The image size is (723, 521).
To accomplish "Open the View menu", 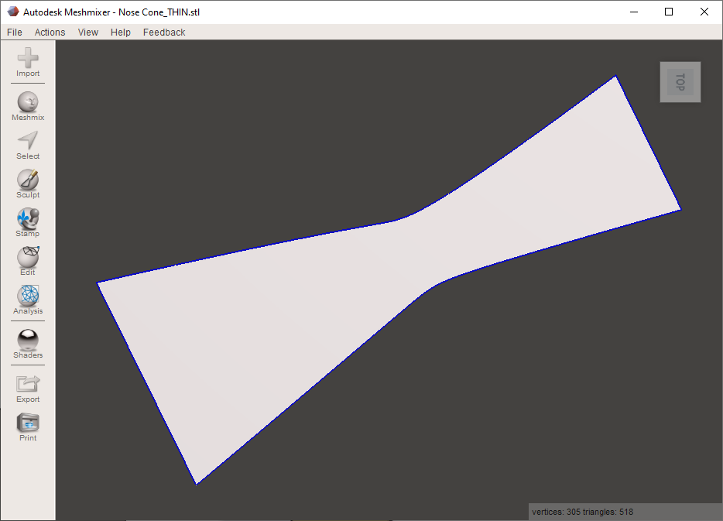I will click(x=88, y=33).
